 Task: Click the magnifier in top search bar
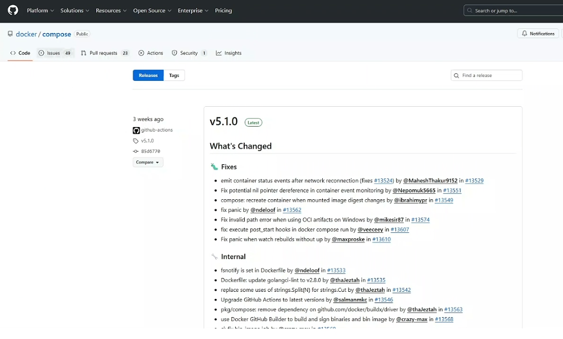pyautogui.click(x=470, y=10)
